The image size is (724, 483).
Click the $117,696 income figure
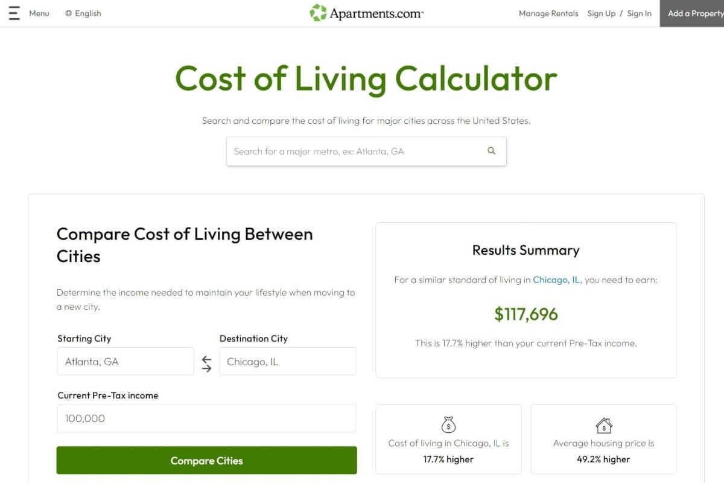tap(526, 313)
